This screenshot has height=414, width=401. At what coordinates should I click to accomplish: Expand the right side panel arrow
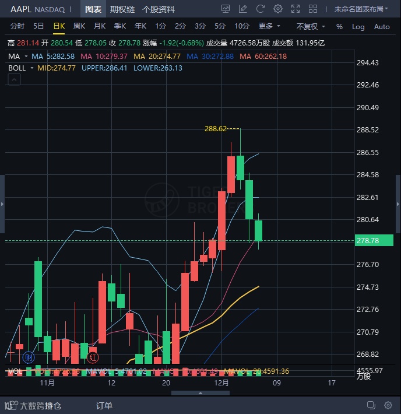coord(398,204)
